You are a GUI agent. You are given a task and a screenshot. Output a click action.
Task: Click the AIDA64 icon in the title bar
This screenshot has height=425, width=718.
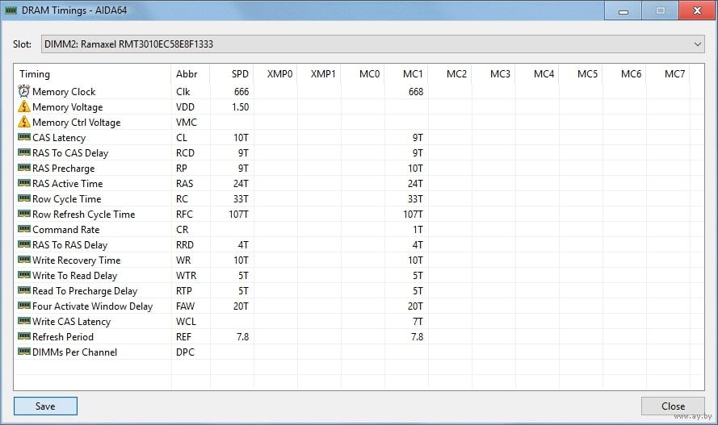11,10
